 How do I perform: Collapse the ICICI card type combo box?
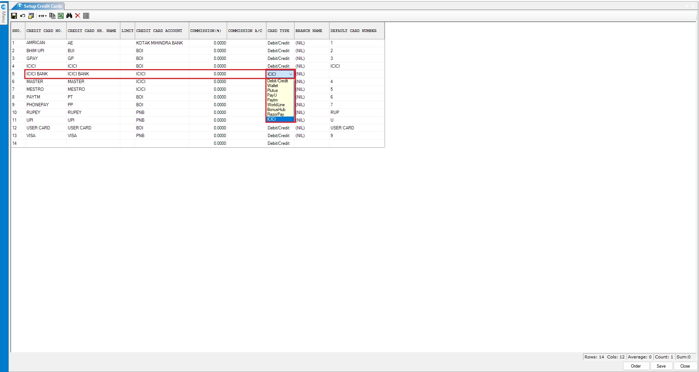[x=290, y=74]
